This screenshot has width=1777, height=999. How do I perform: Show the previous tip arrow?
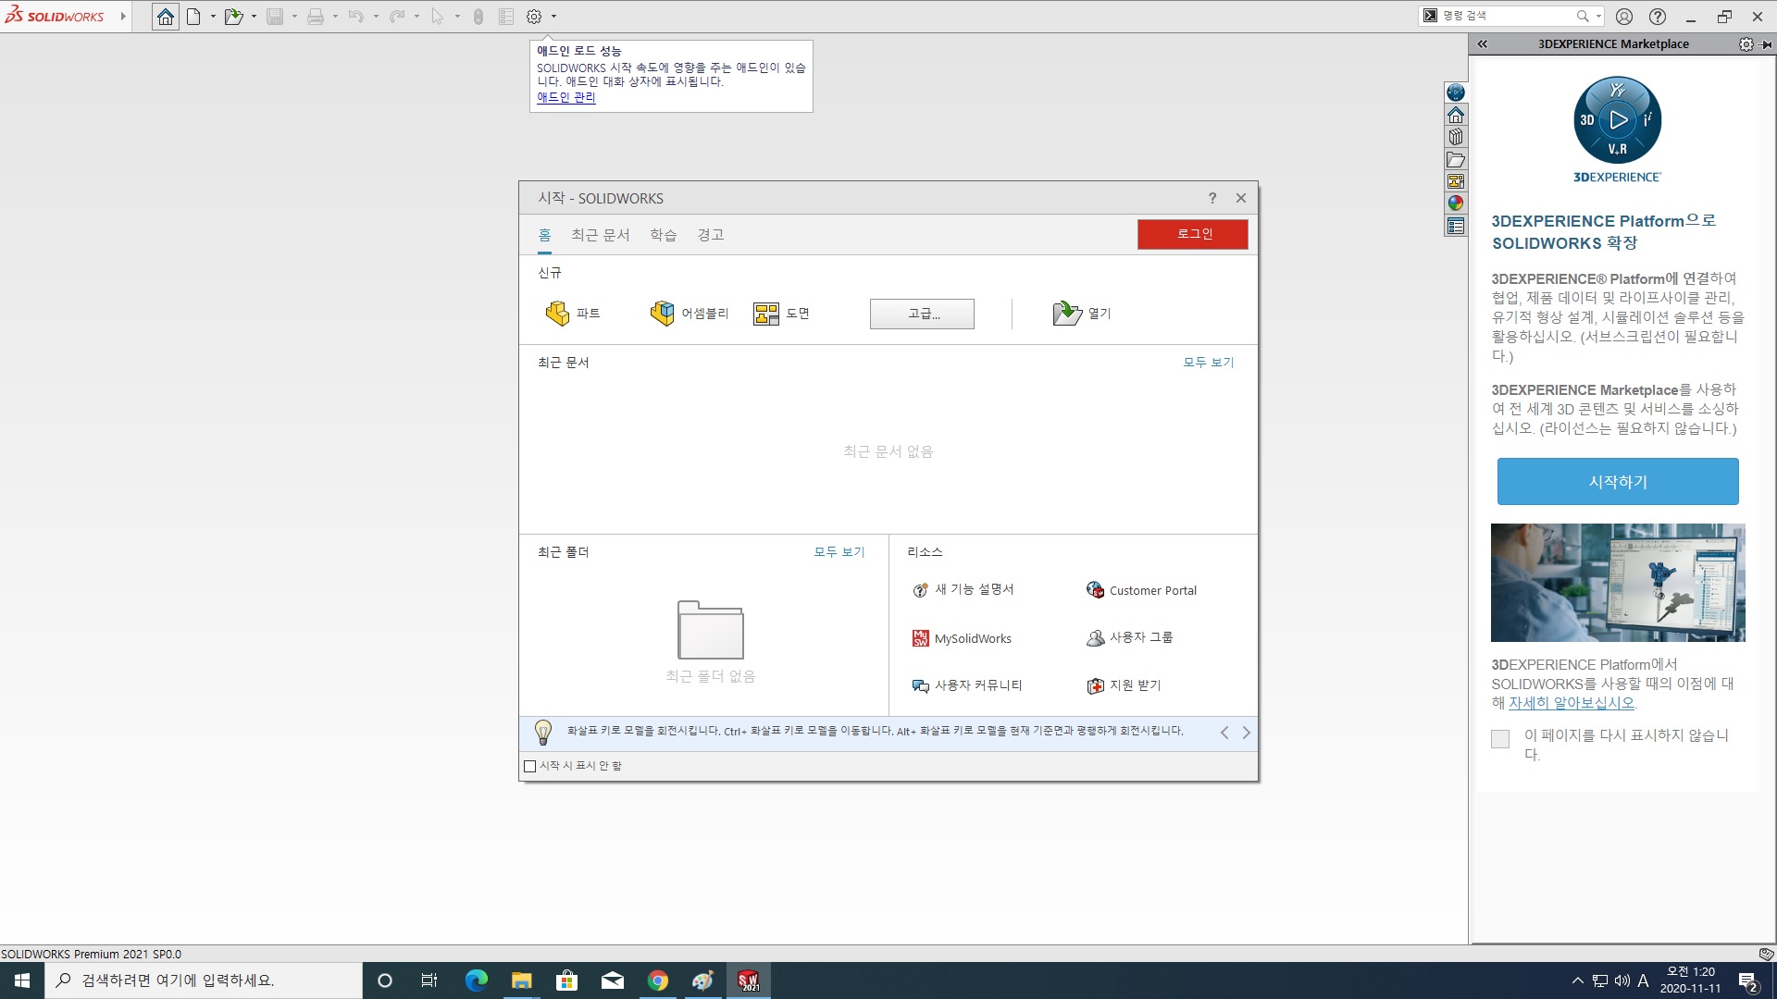click(x=1224, y=733)
